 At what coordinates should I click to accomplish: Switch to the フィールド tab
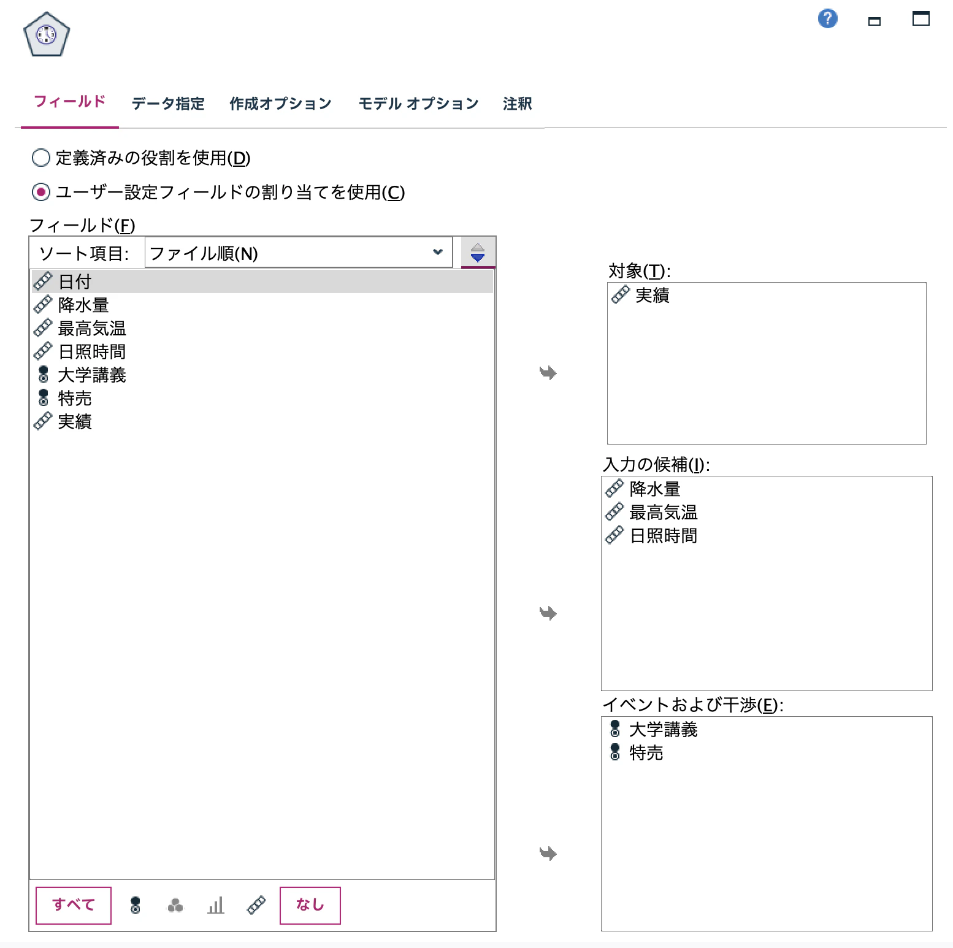(x=70, y=102)
